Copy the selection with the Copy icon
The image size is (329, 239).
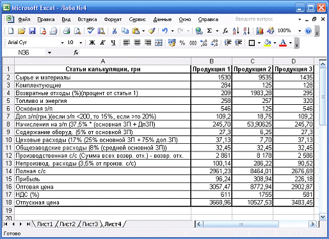point(125,31)
